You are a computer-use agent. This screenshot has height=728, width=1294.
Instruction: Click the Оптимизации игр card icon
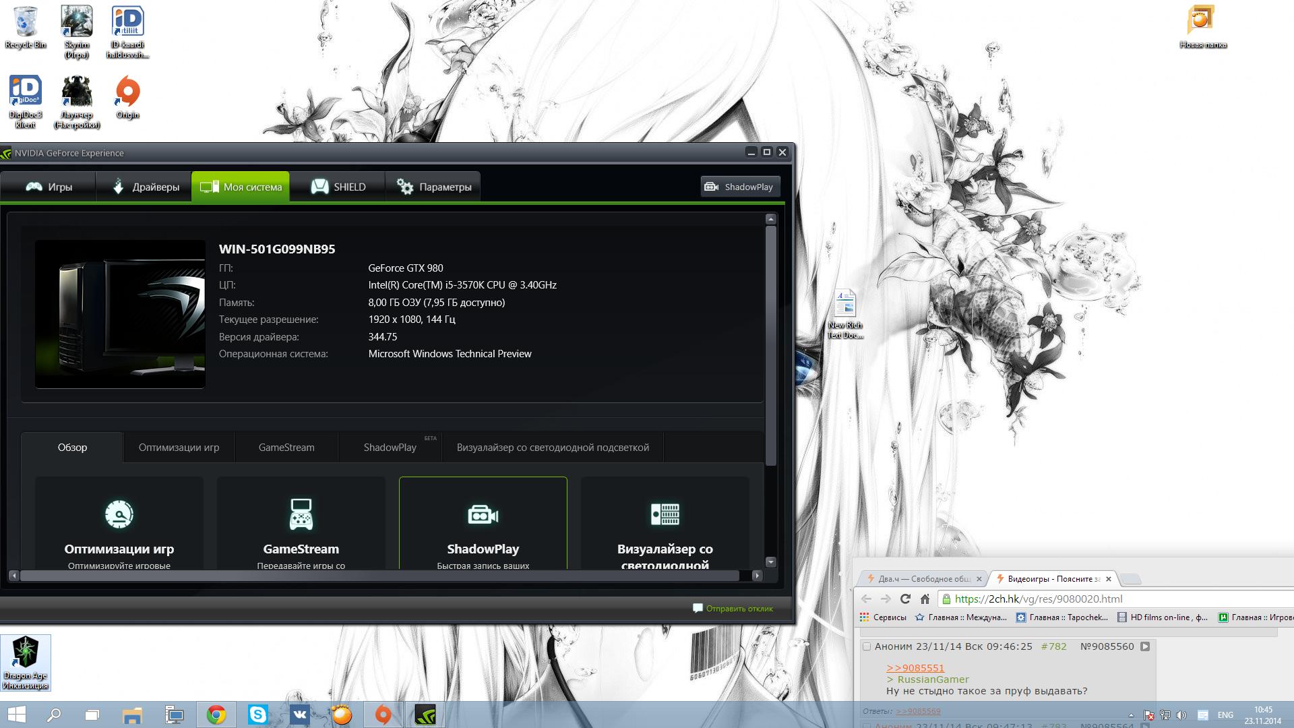tap(119, 514)
